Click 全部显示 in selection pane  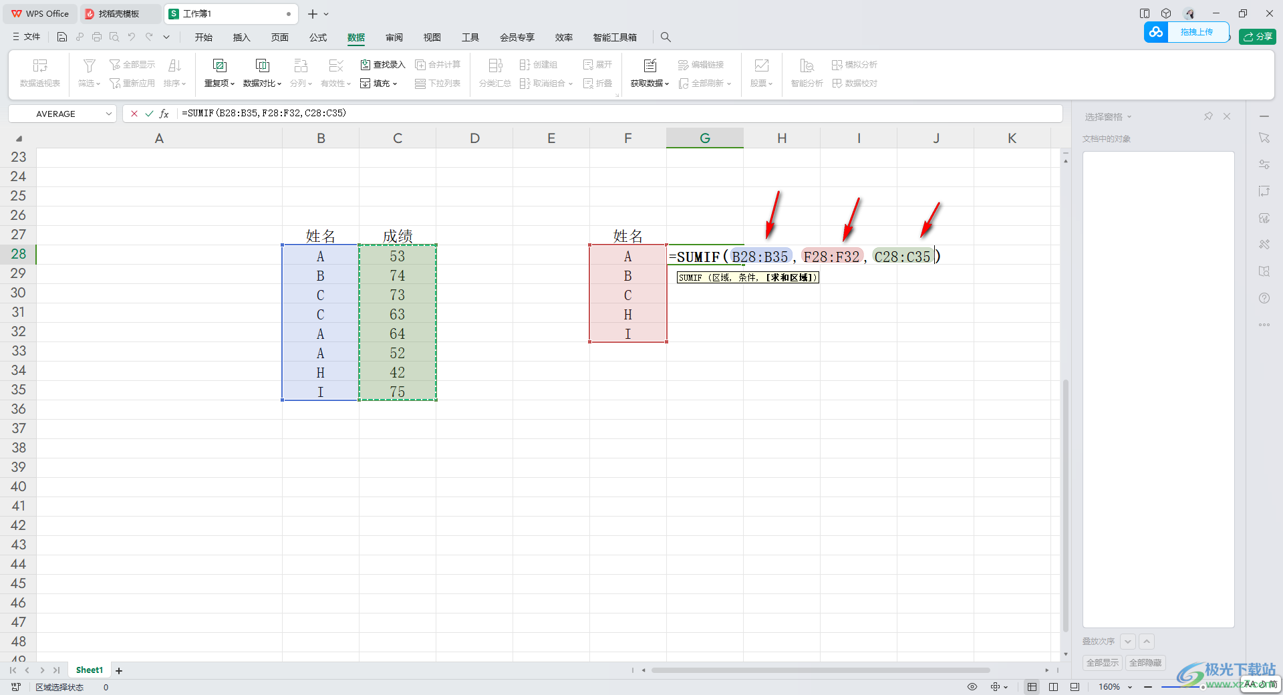coord(1102,663)
